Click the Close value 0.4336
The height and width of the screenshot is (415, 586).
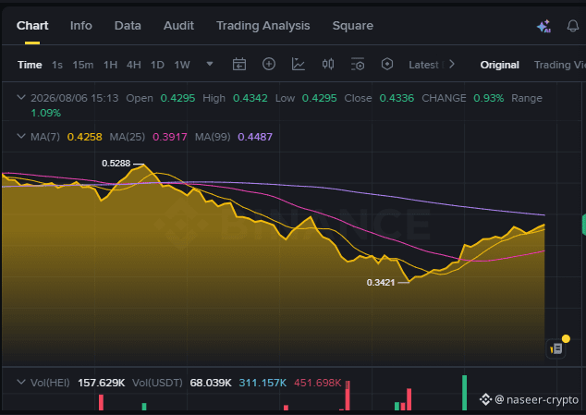[397, 98]
